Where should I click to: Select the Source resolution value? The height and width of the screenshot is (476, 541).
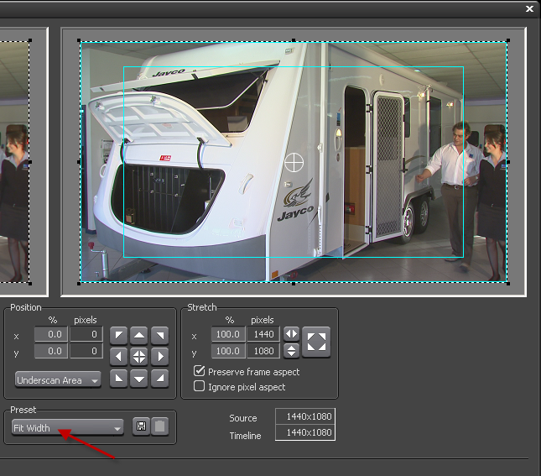click(305, 416)
